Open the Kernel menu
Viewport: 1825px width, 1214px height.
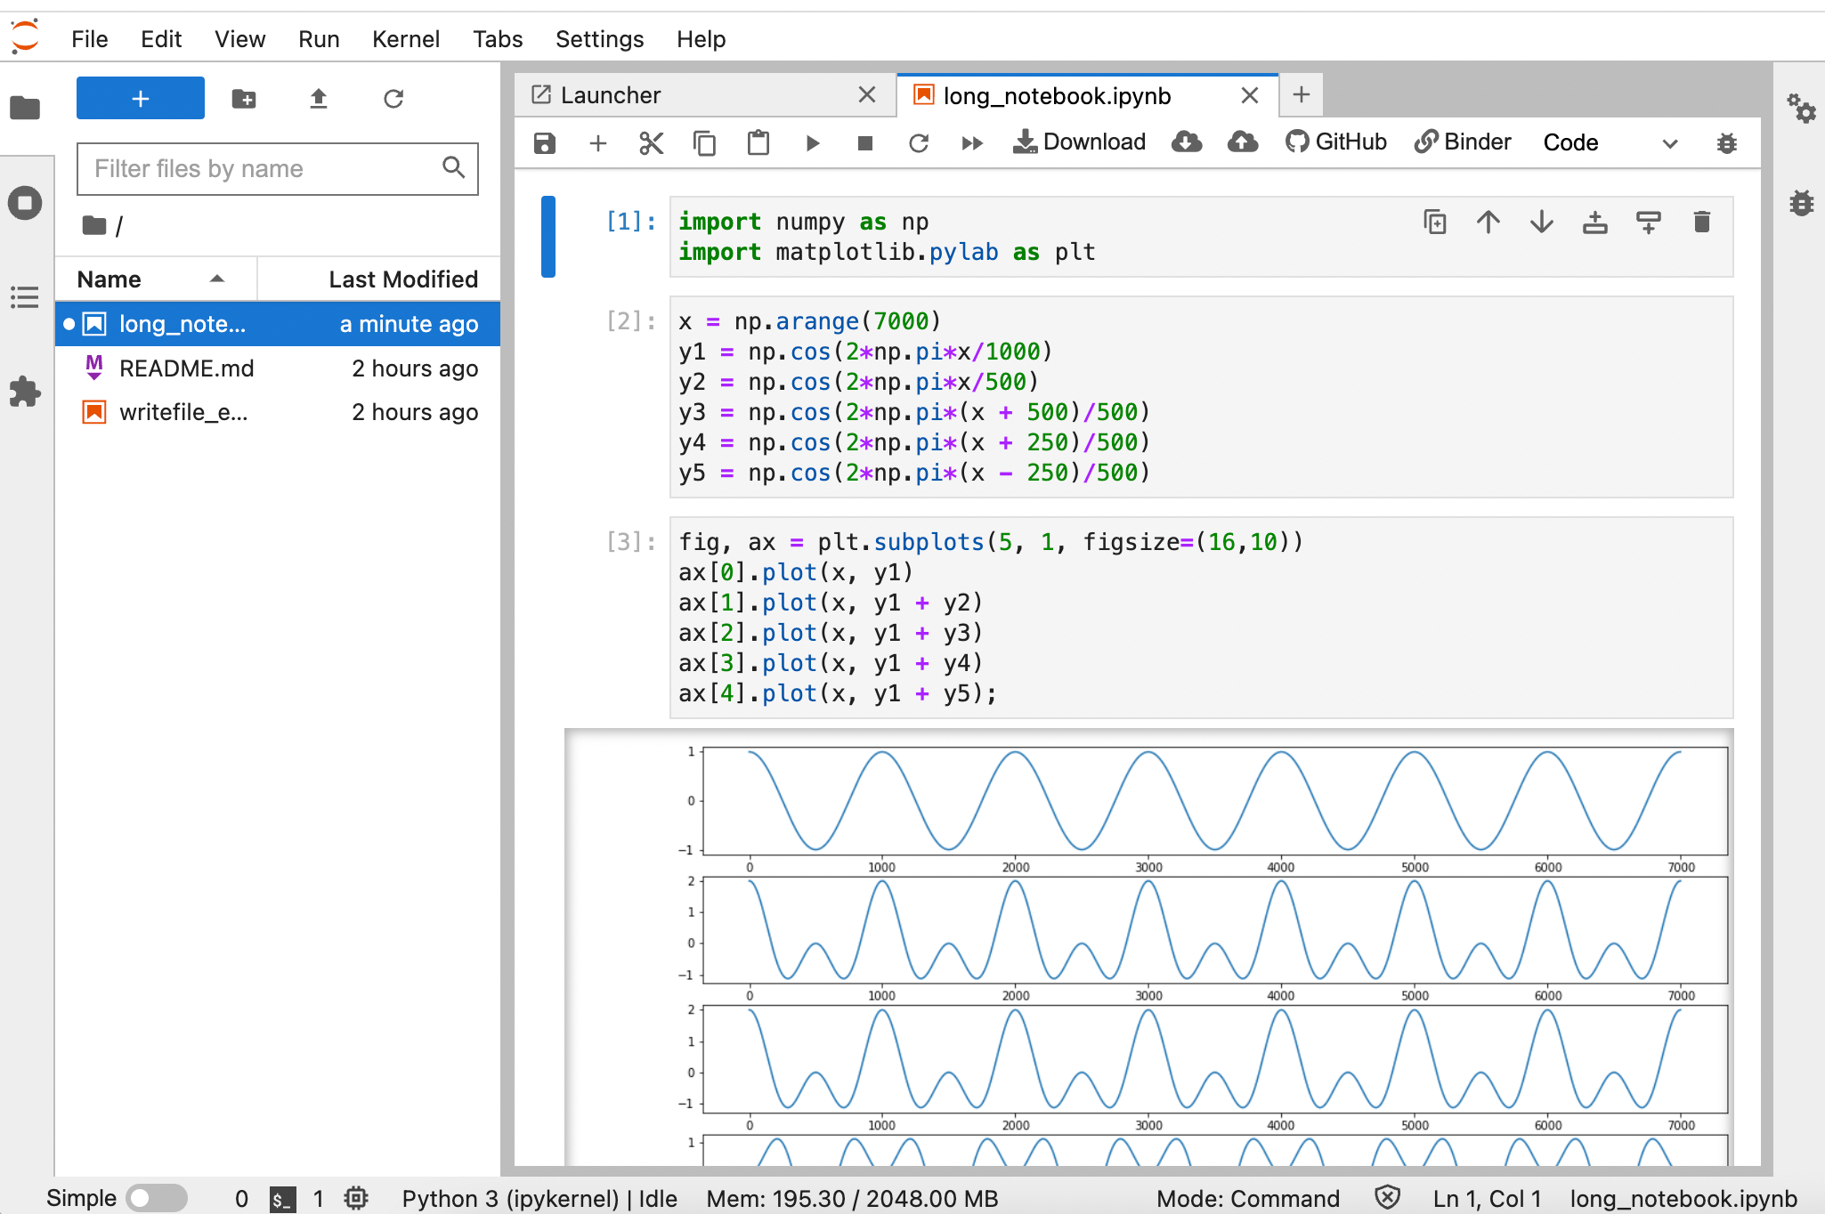click(404, 38)
